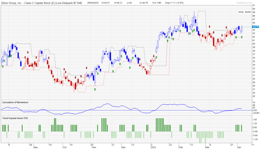Click the Chg=+1.11 (+2.5%) change value
The image size is (260, 149).
point(174,3)
